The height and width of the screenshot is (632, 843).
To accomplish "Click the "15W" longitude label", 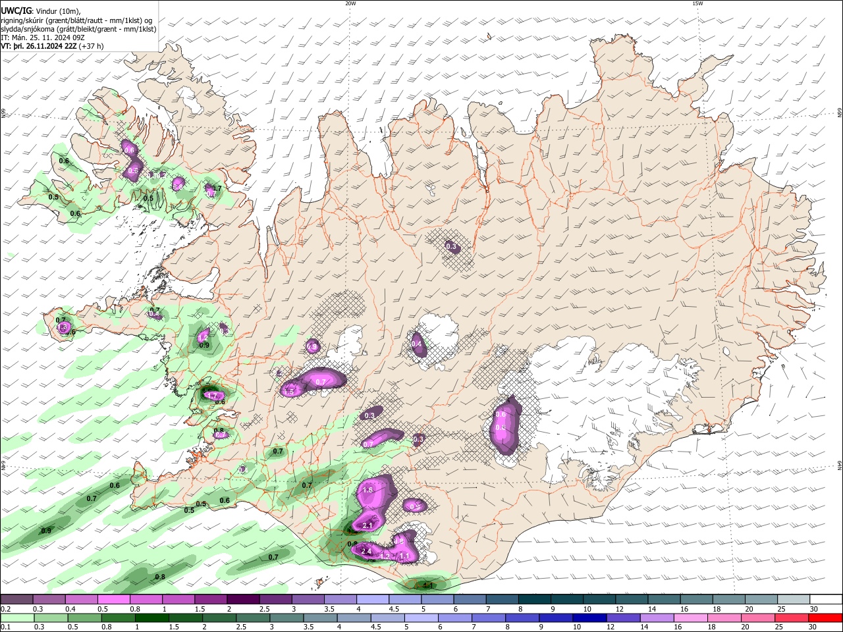I will pos(697,3).
